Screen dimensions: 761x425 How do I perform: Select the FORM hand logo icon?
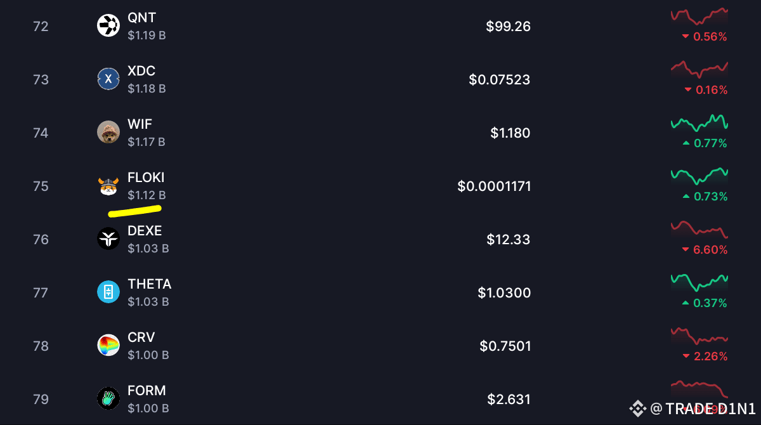click(108, 399)
